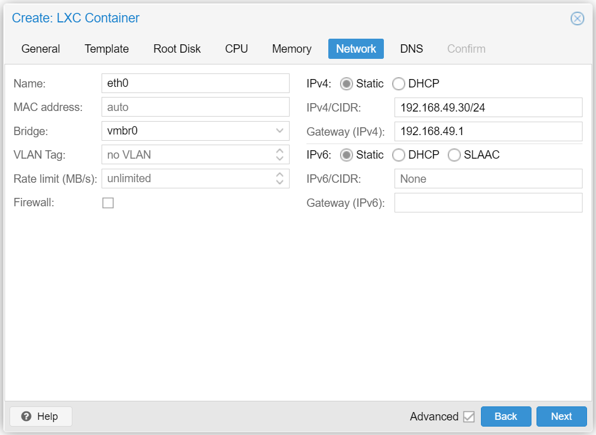Decrease Rate limit using the down spinner
The height and width of the screenshot is (435, 596).
(x=279, y=182)
